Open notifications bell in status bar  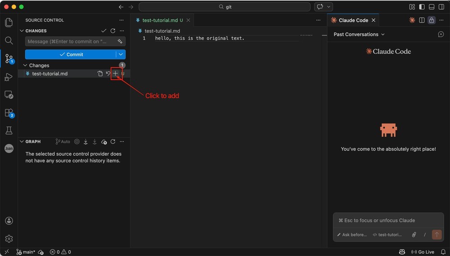pos(443,252)
